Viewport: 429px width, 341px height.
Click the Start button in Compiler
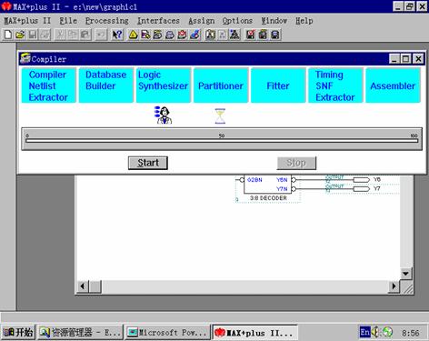148,163
